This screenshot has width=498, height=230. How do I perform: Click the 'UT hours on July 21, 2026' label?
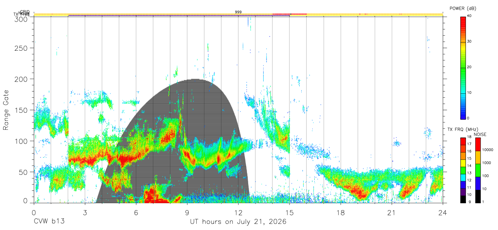[238, 222]
